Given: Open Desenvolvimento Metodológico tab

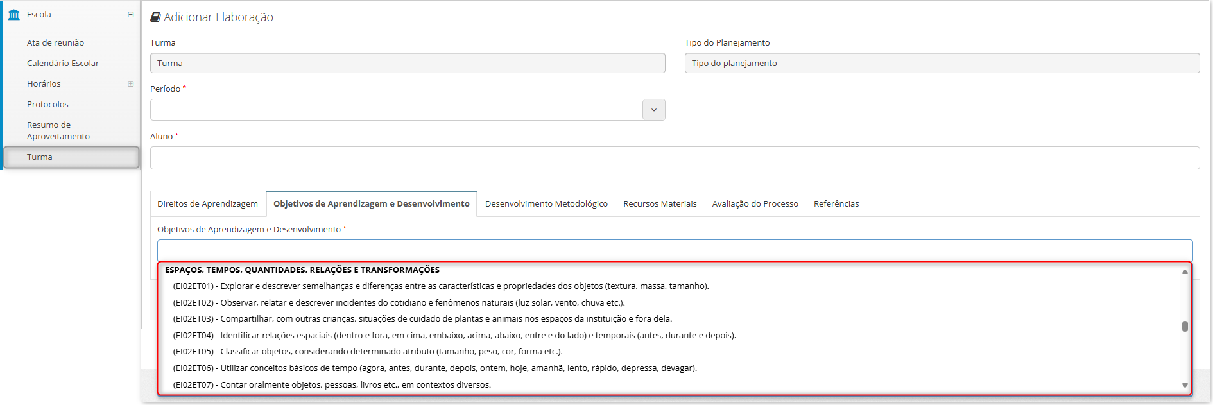Looking at the screenshot, I should 546,204.
